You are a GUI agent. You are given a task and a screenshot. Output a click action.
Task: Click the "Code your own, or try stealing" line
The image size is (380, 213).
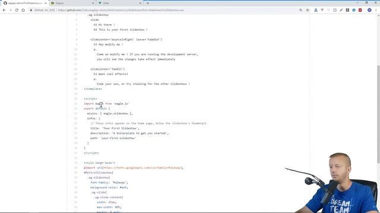point(143,84)
